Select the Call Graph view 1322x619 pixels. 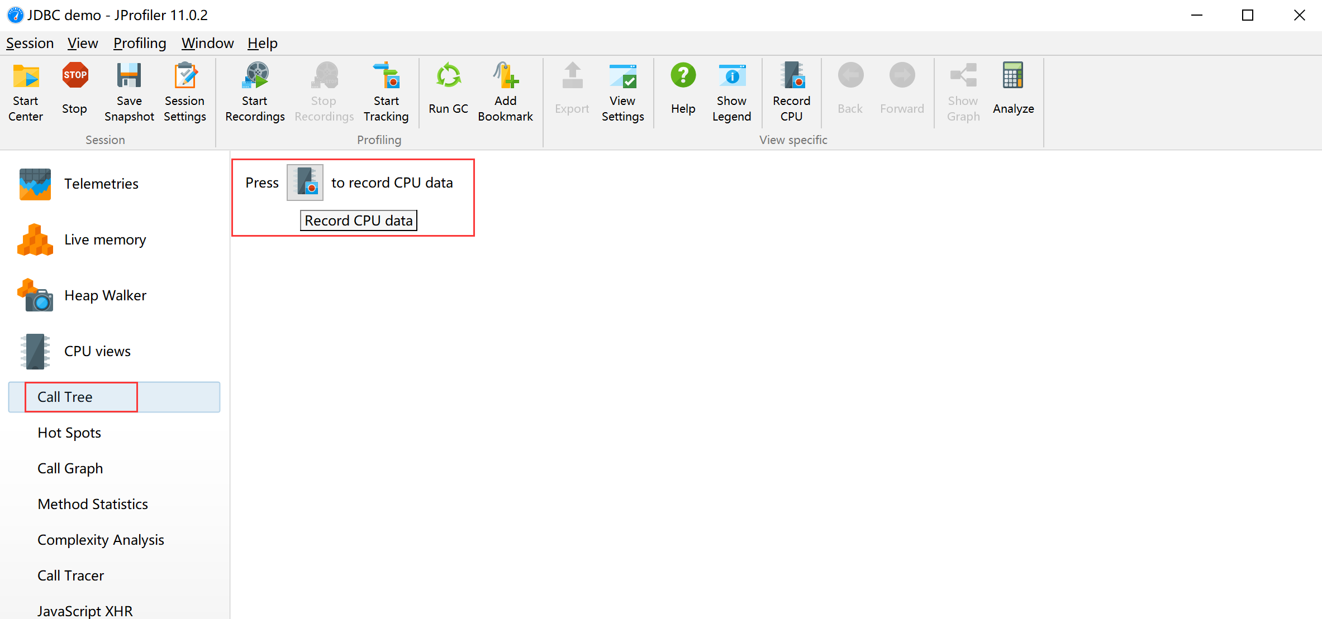tap(70, 469)
